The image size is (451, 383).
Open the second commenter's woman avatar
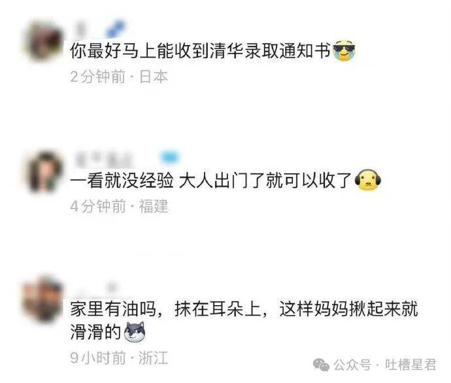[x=44, y=172]
